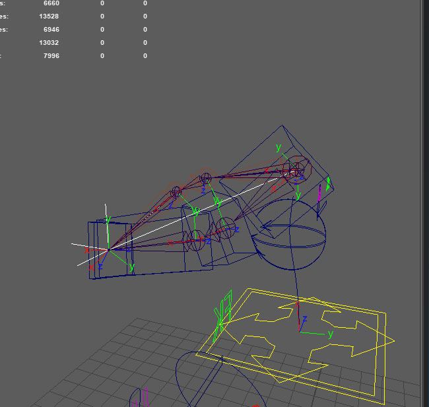Click the small green control beside tilted box
Viewport: 429px width, 407px height.
click(x=328, y=183)
